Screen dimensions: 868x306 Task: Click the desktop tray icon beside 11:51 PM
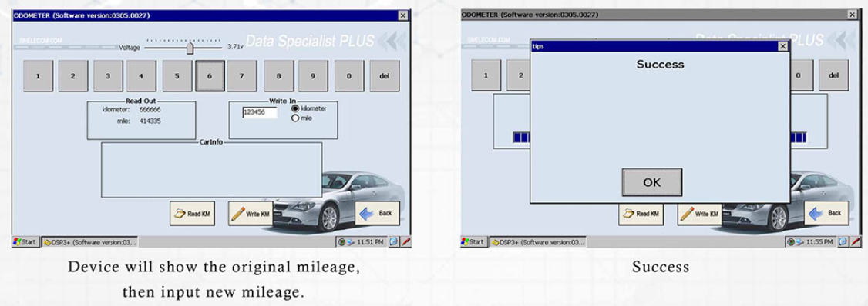coord(394,242)
